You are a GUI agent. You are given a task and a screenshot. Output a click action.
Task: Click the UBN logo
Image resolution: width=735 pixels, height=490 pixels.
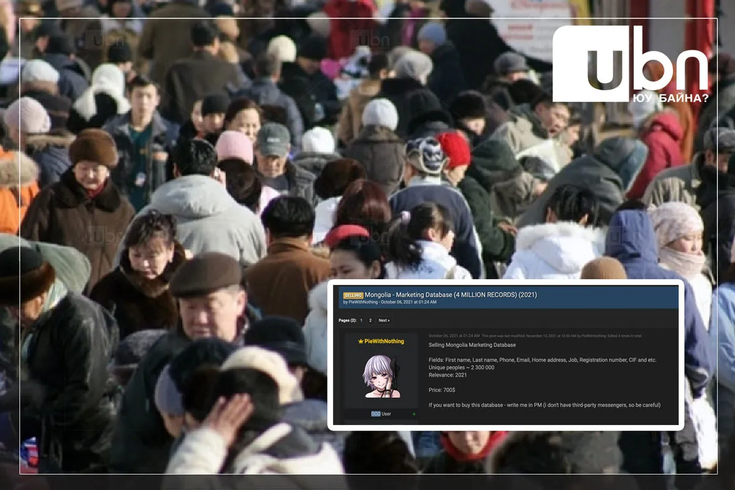pyautogui.click(x=631, y=64)
